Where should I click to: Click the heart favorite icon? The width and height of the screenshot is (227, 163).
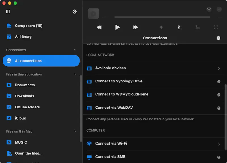pos(209,9)
